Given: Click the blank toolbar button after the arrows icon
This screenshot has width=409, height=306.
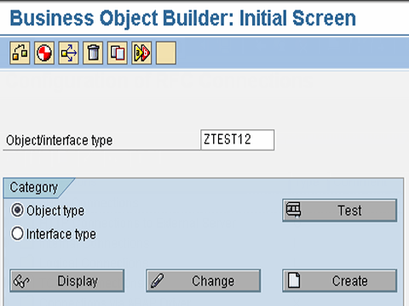Looking at the screenshot, I should click(x=166, y=53).
